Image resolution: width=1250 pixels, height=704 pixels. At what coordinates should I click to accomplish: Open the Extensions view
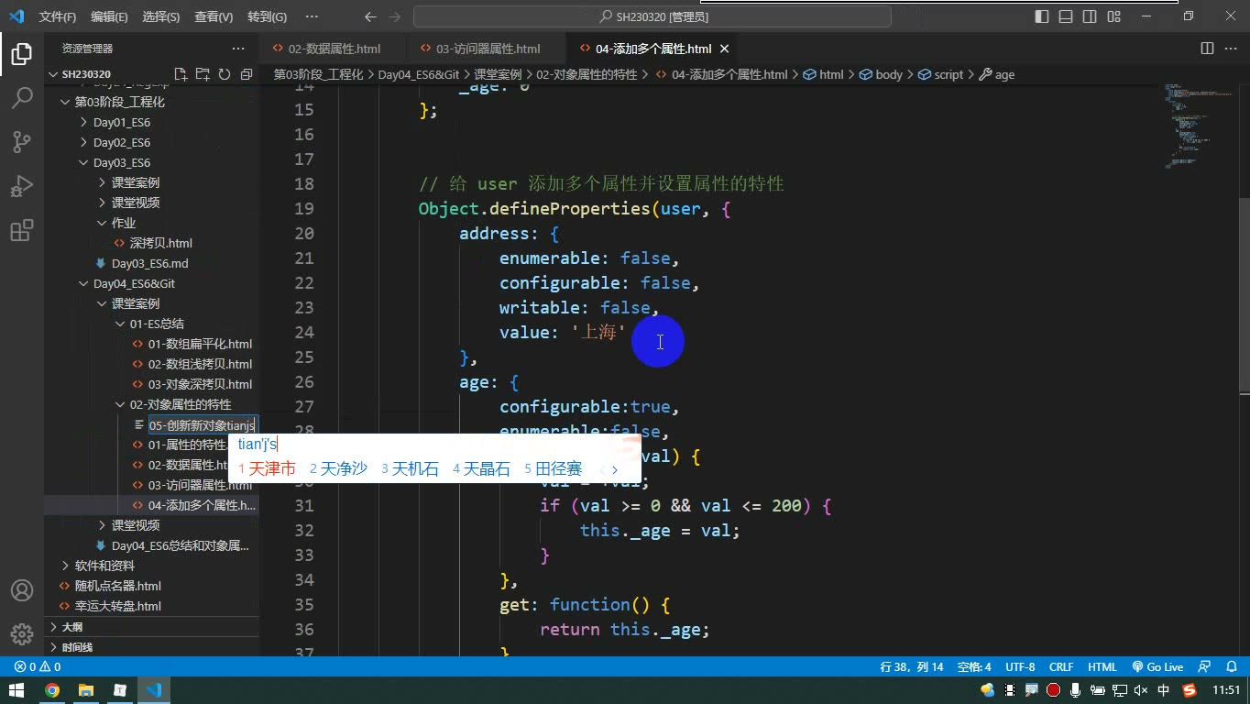click(22, 230)
